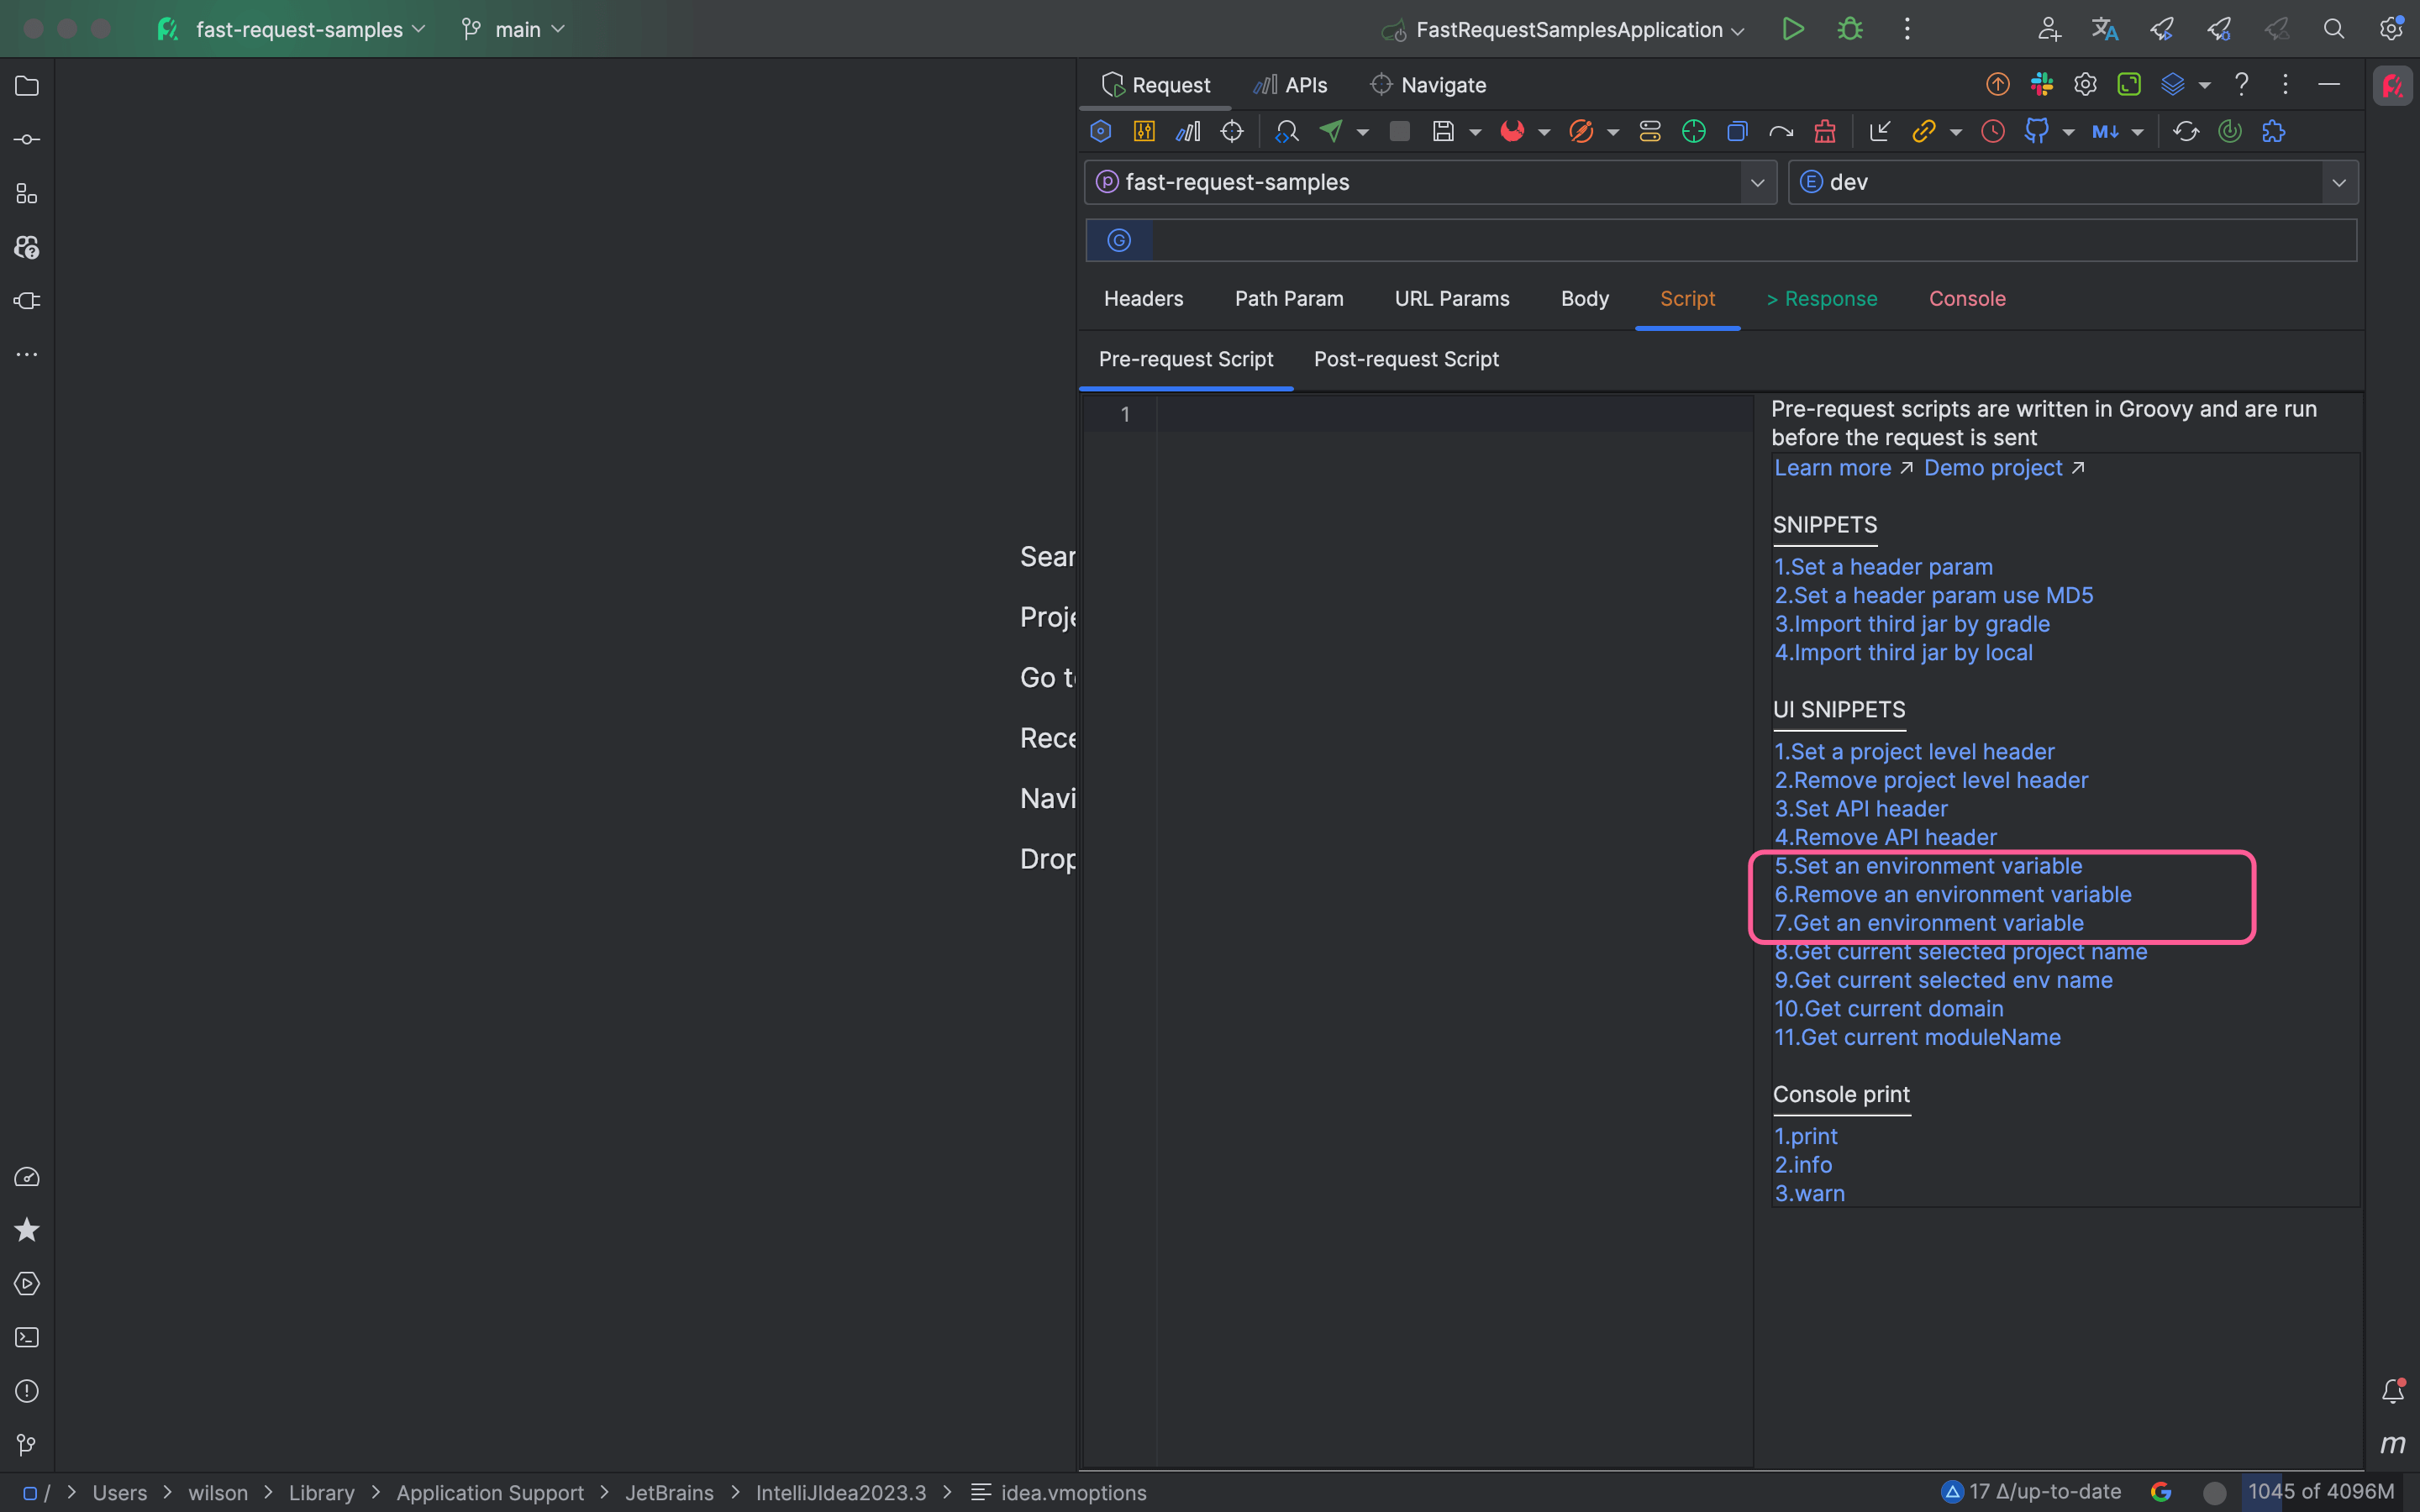Toggle the plugin power icon on the toolbar

(2229, 131)
